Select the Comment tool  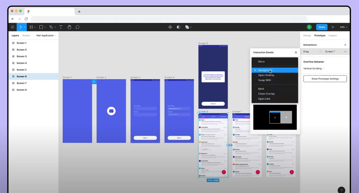(x=77, y=27)
